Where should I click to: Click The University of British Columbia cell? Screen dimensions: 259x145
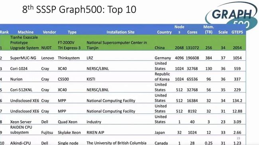click(x=116, y=143)
